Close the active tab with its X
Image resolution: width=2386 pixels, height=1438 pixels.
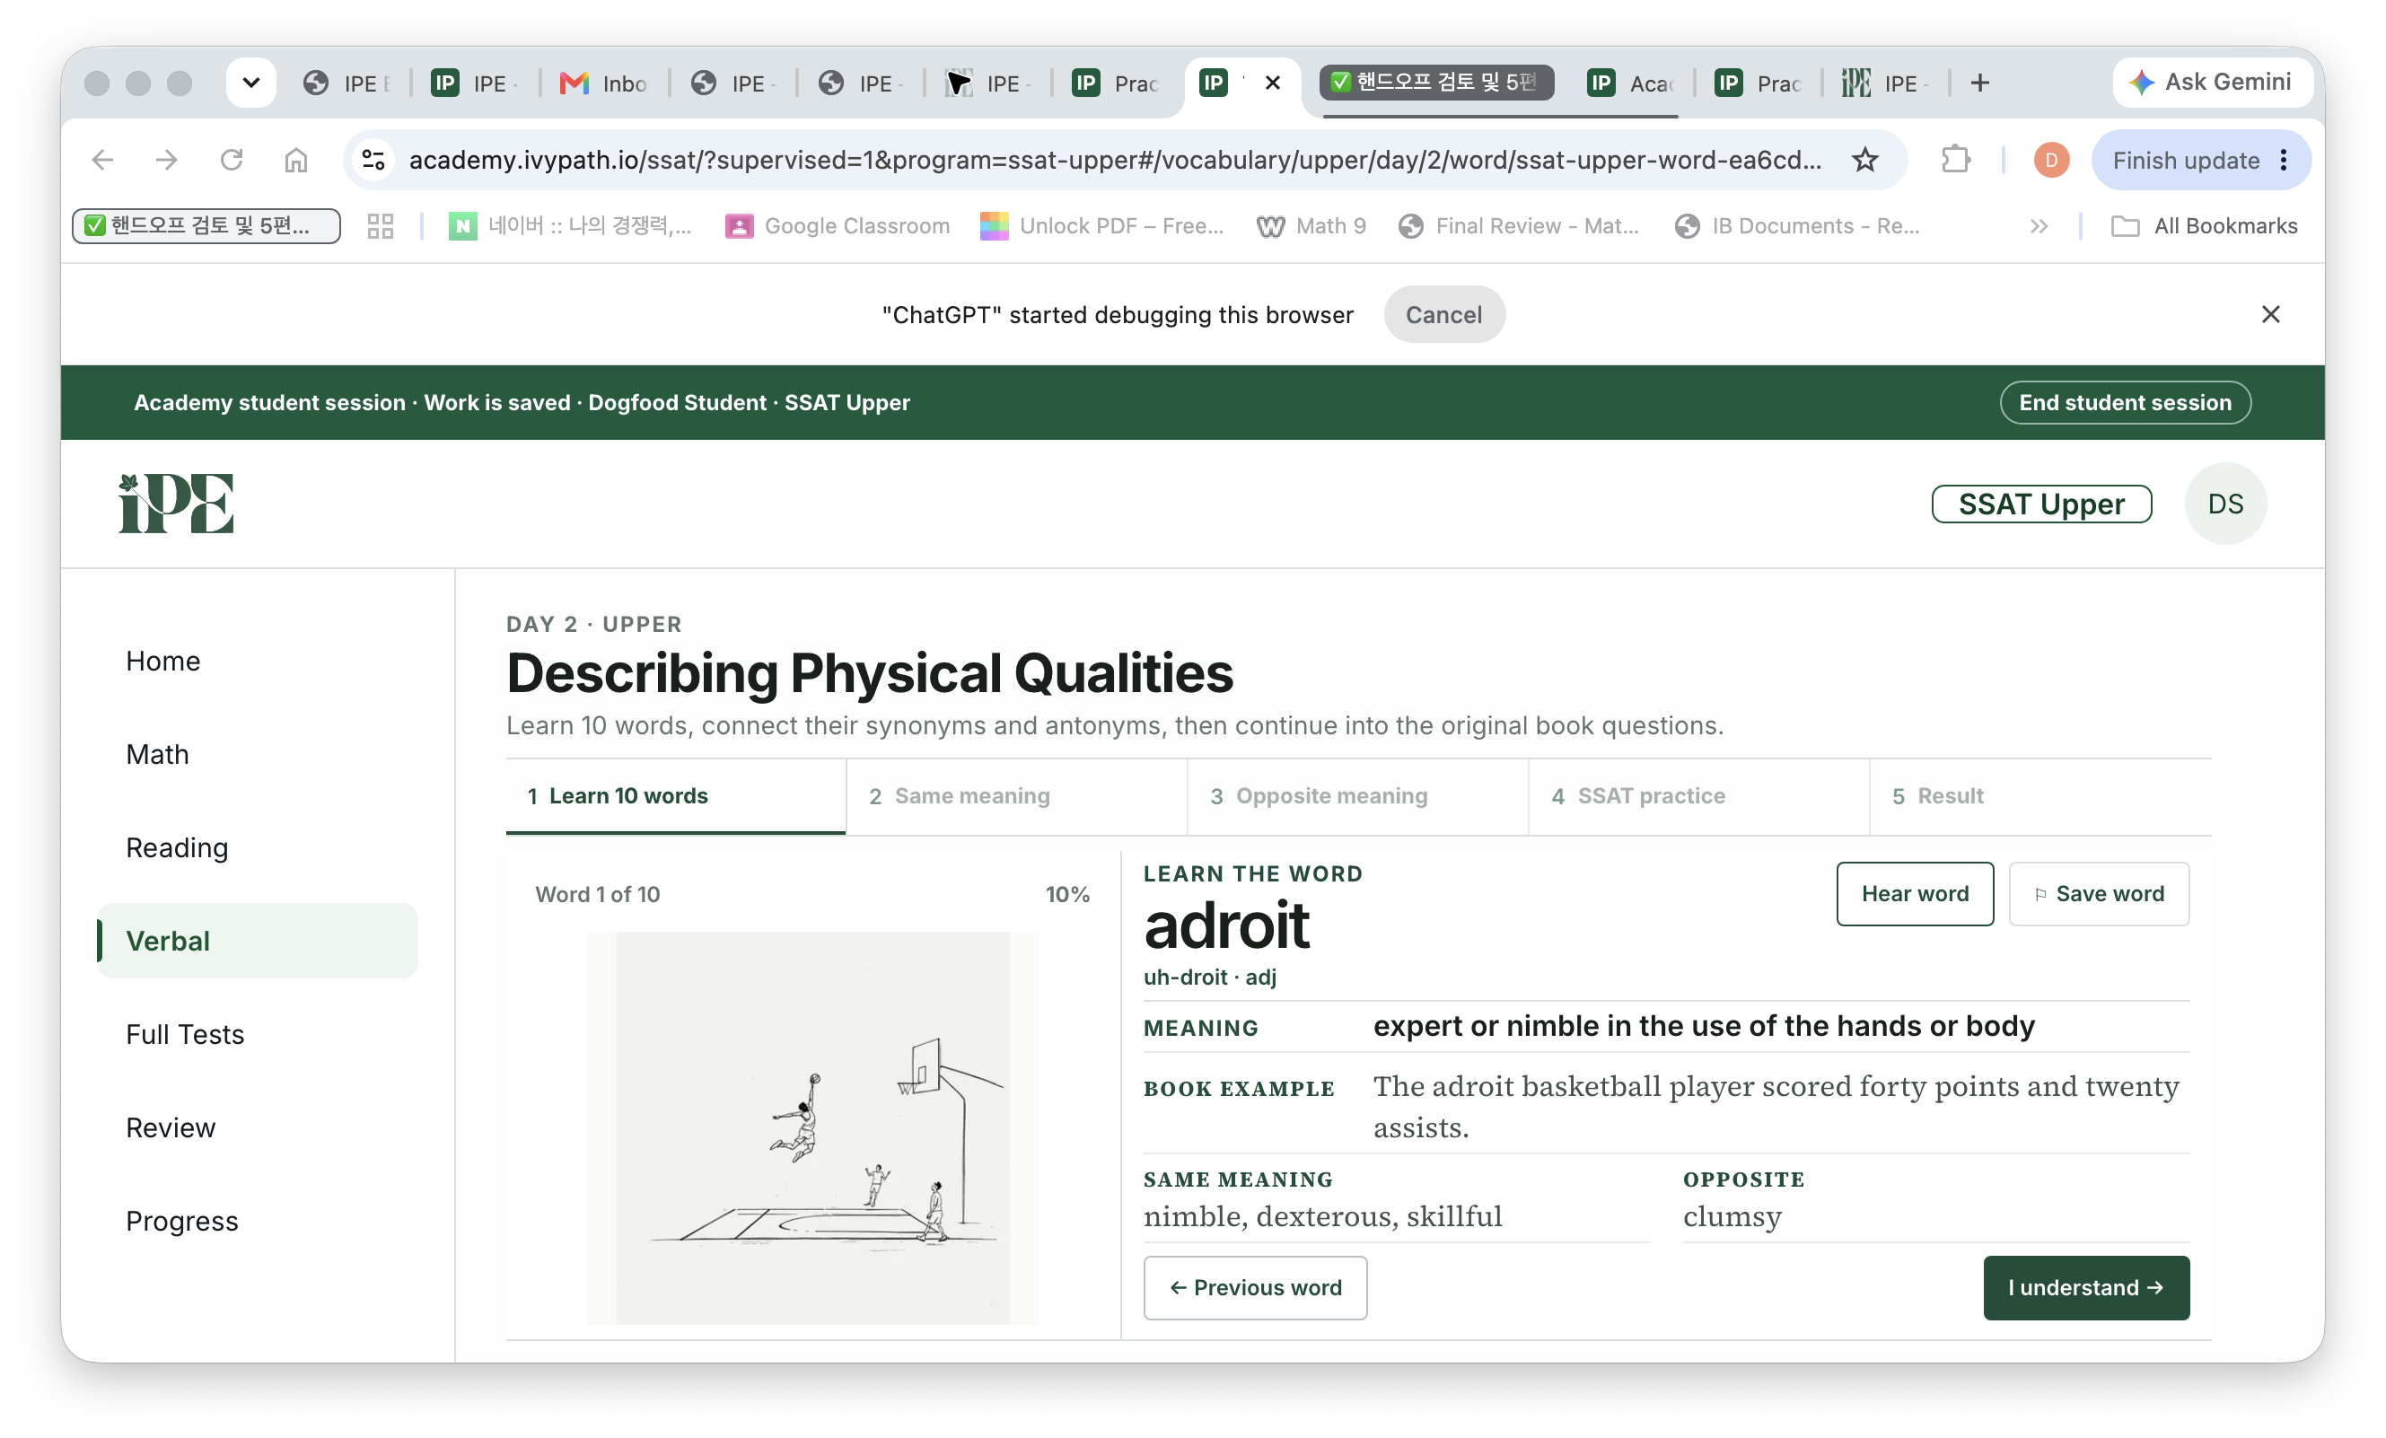[1274, 83]
